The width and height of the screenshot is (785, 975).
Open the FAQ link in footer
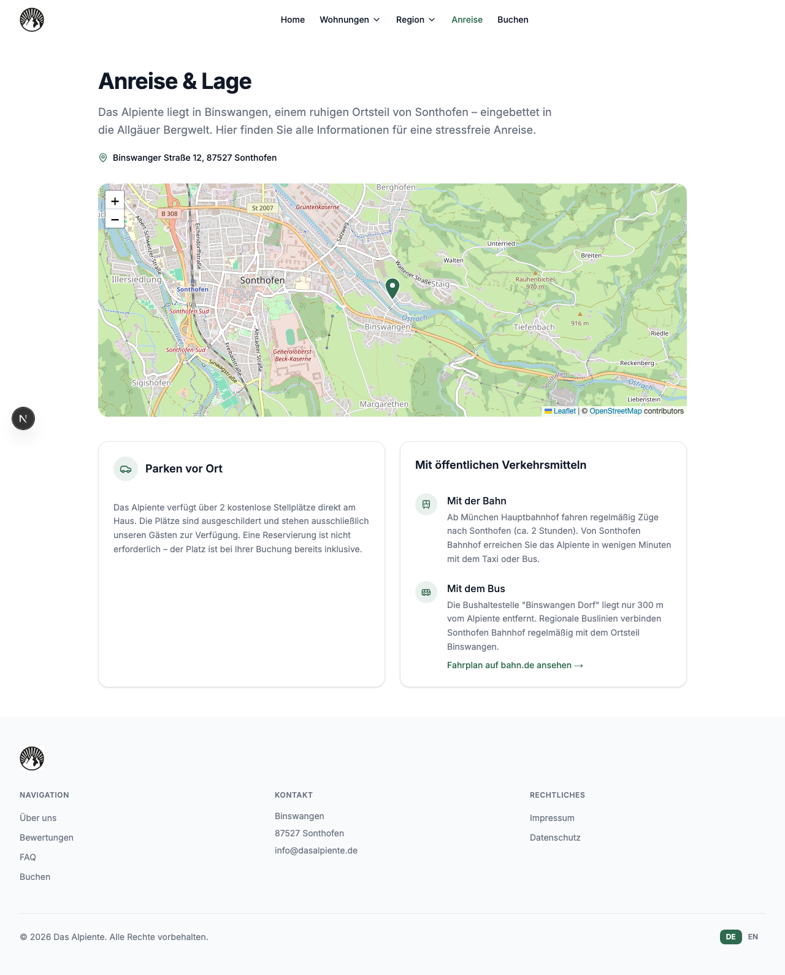(28, 857)
